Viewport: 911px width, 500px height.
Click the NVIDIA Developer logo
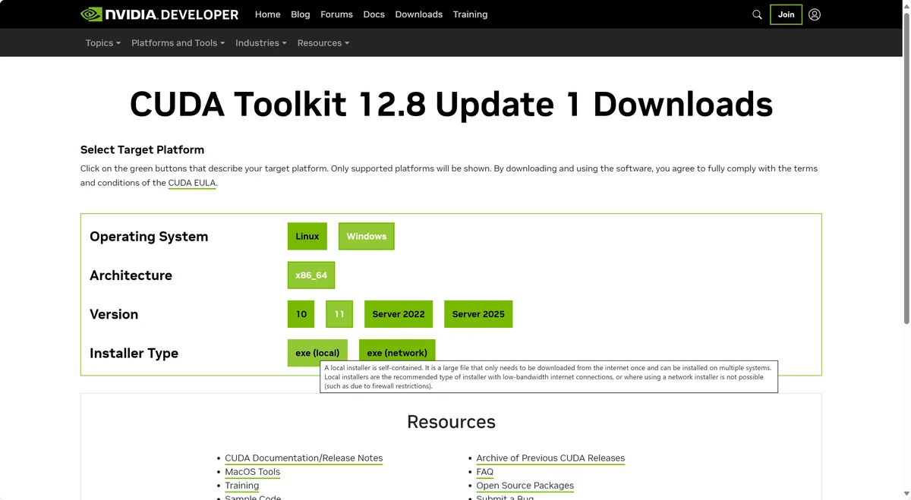159,14
